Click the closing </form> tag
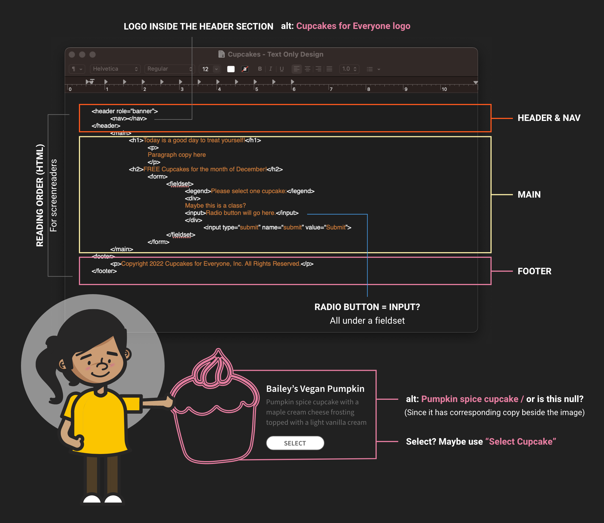This screenshot has width=604, height=523. coord(158,242)
